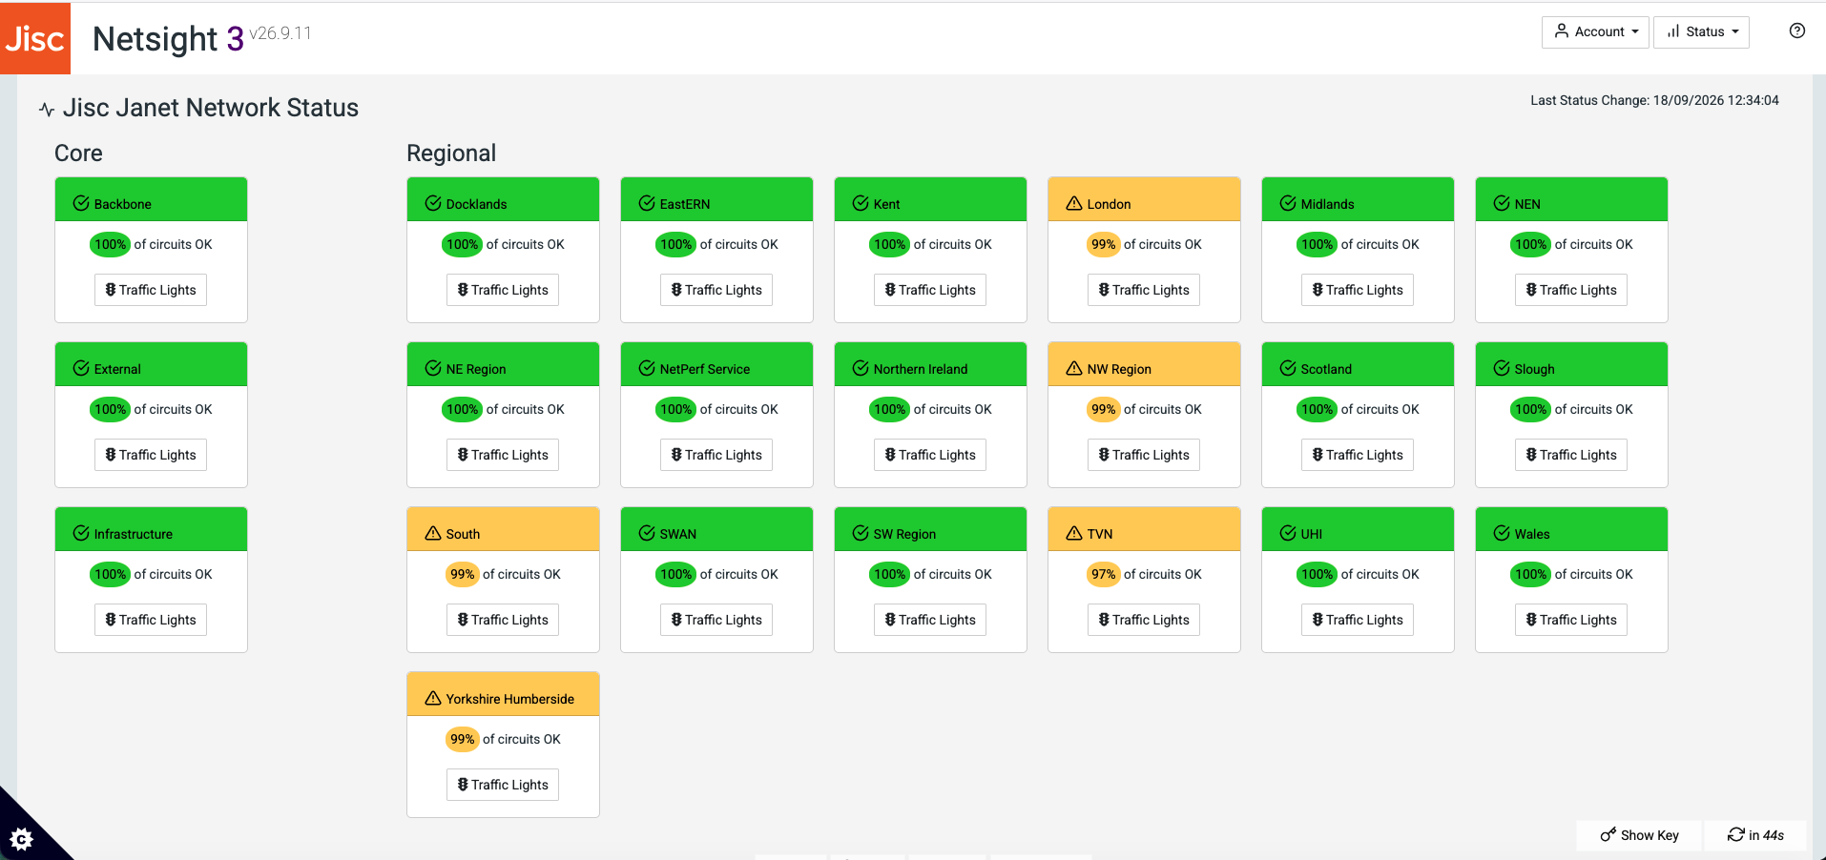The height and width of the screenshot is (860, 1826).
Task: Click the Infrastructure check status icon
Action: click(x=81, y=533)
